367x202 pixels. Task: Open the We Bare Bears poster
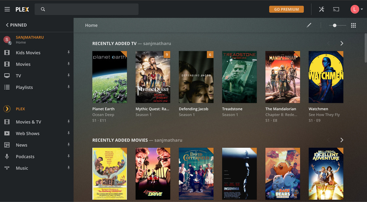tap(283, 174)
